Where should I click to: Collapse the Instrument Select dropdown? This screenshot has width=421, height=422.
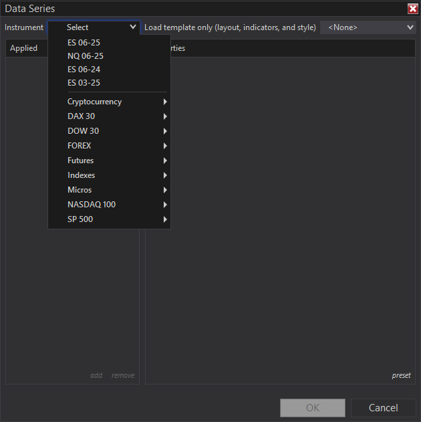(94, 27)
